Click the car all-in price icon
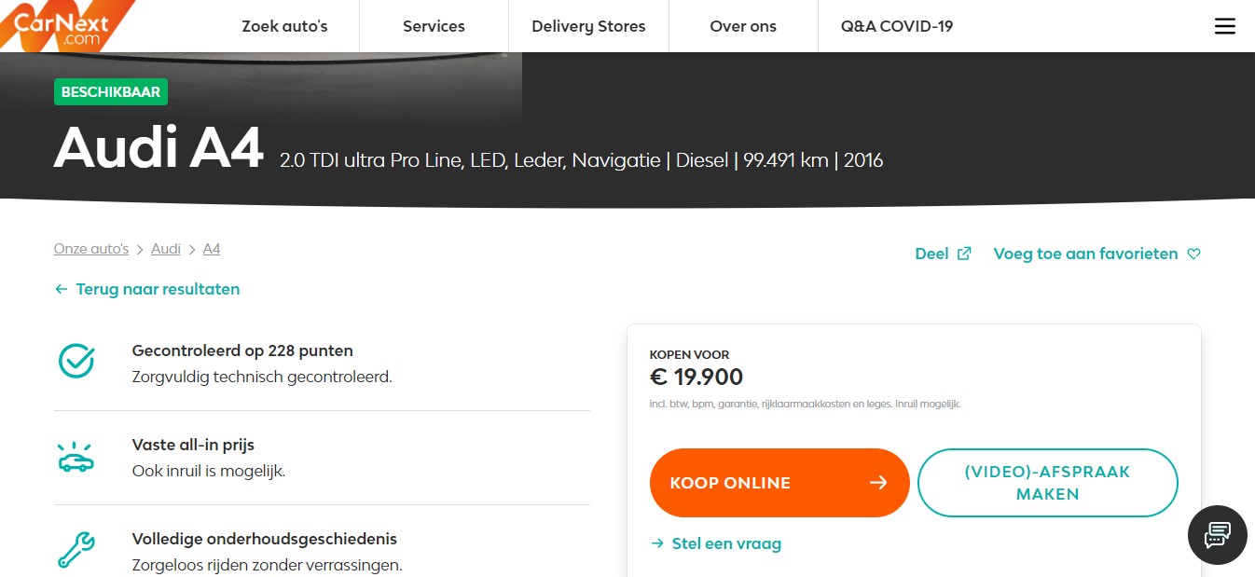 pos(76,457)
